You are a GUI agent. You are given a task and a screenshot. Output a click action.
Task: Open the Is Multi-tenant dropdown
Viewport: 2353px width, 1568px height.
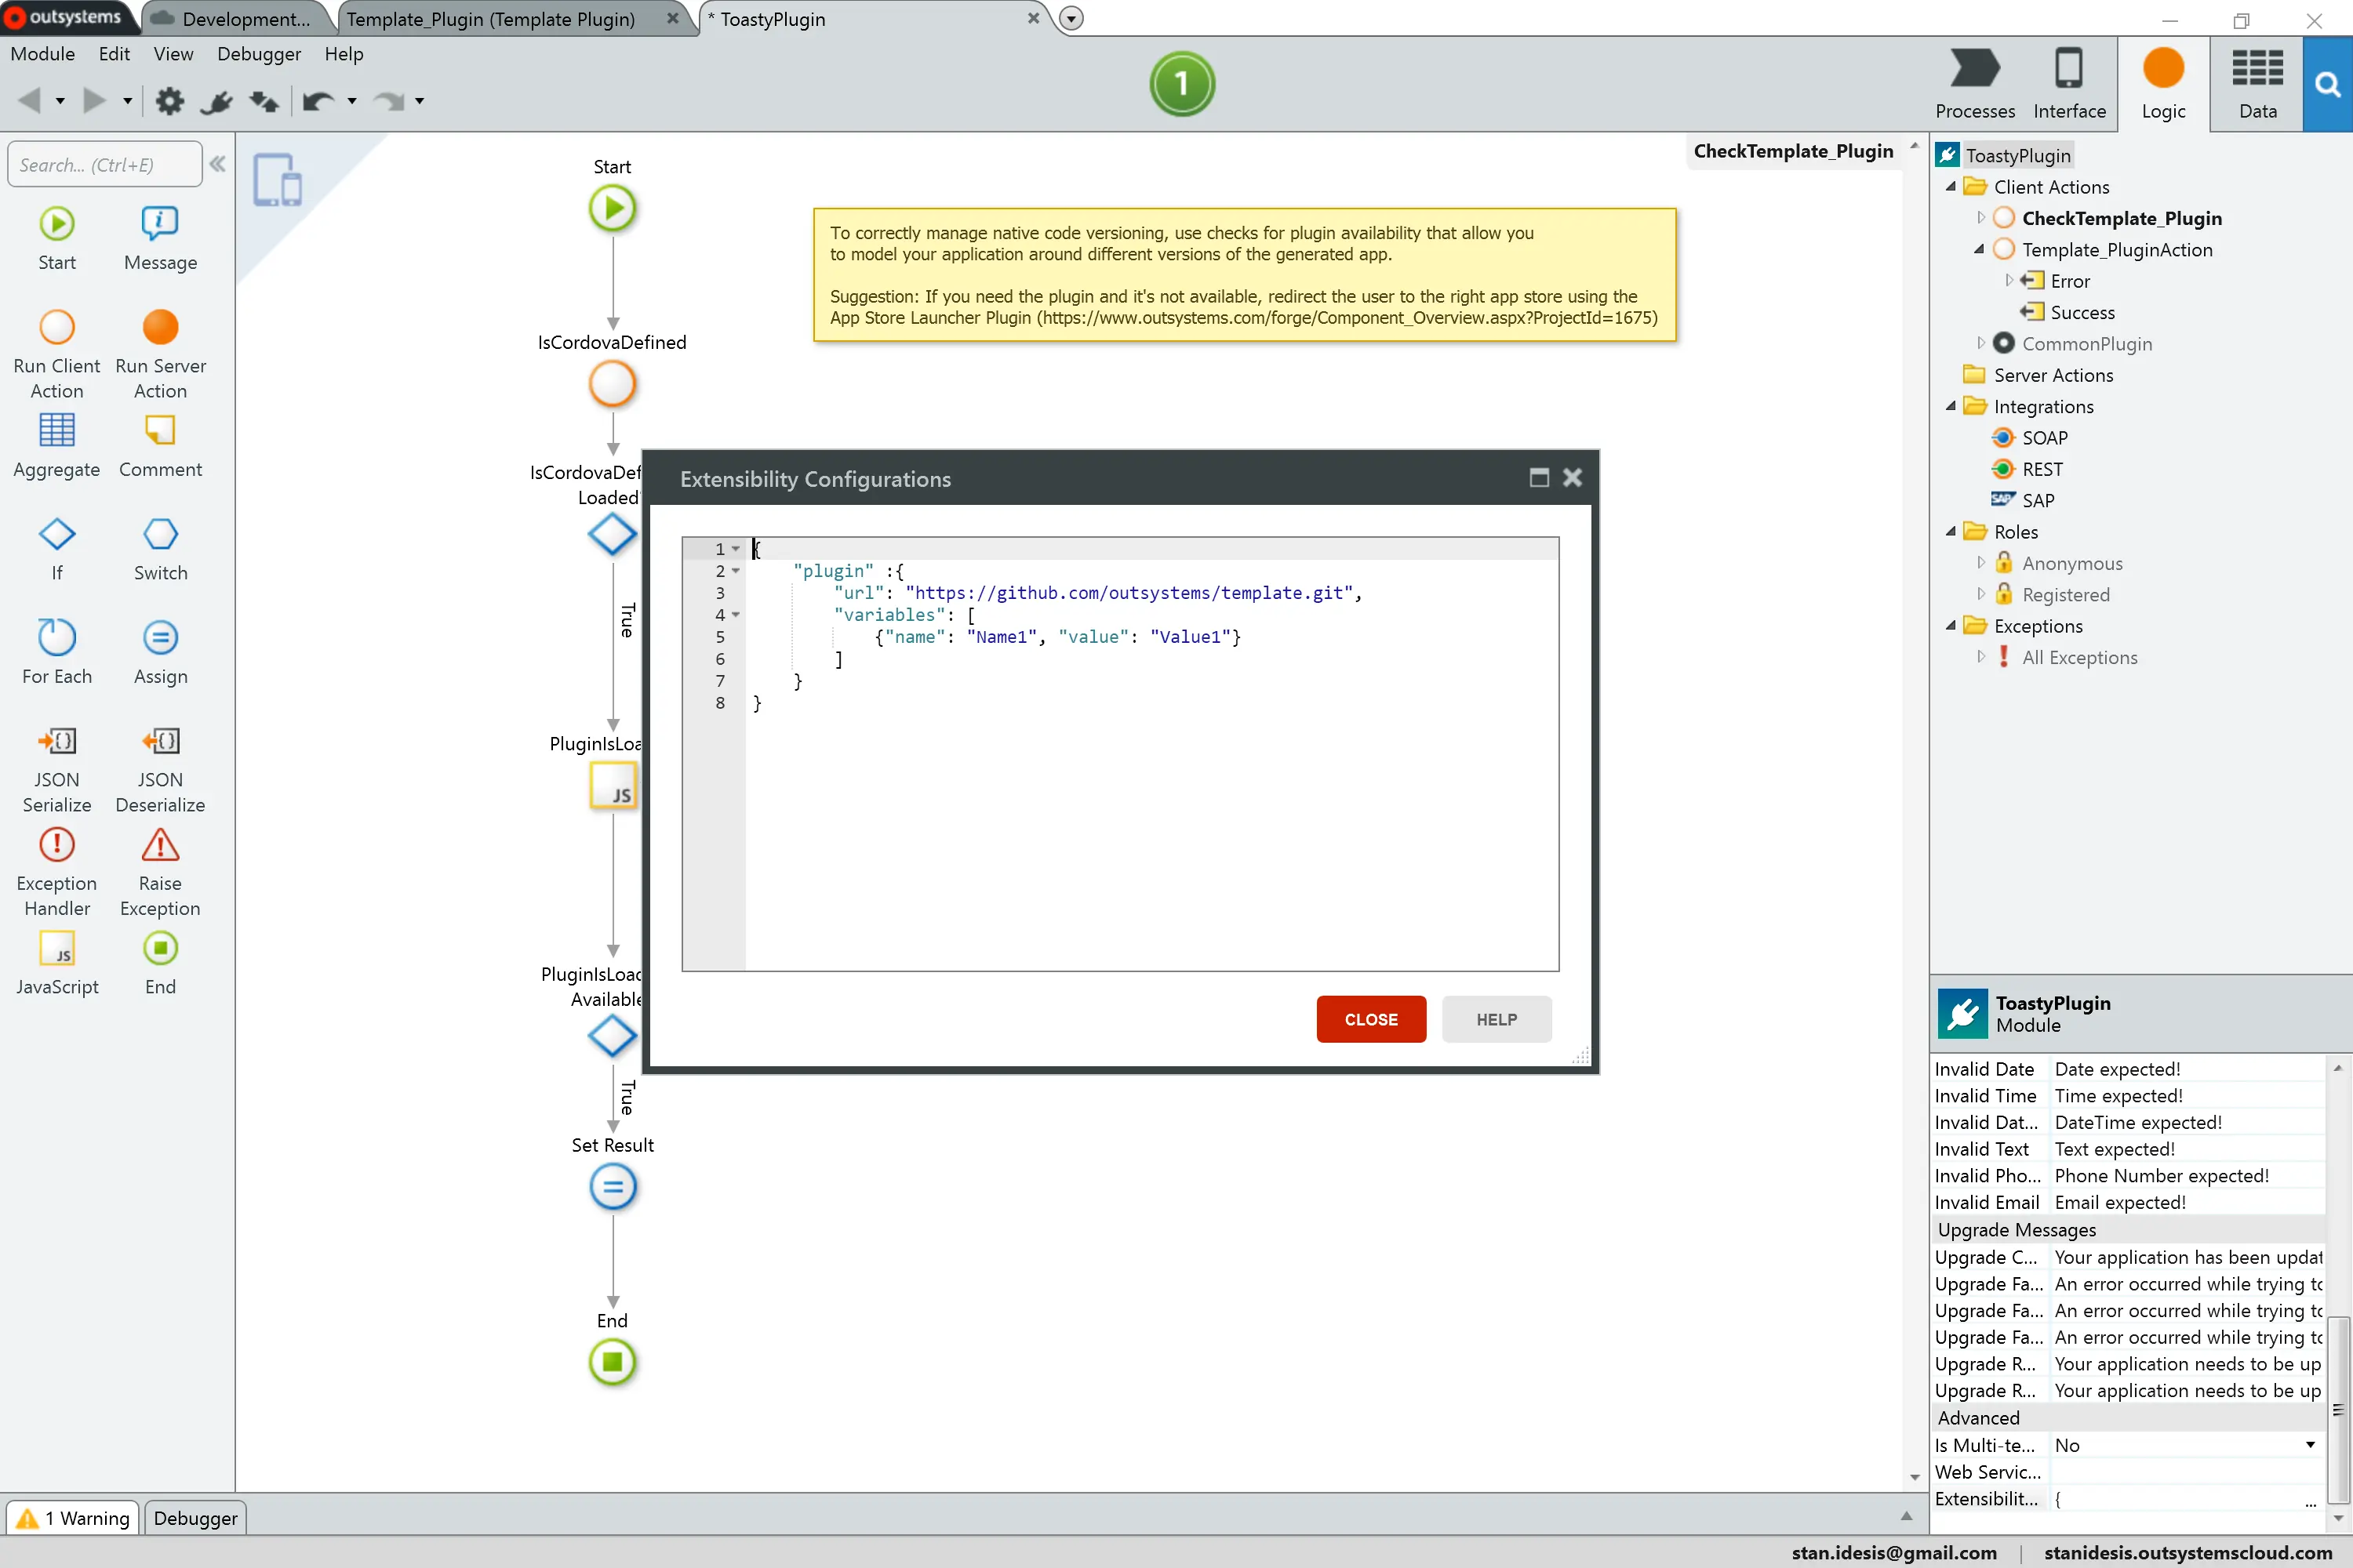(x=2310, y=1444)
